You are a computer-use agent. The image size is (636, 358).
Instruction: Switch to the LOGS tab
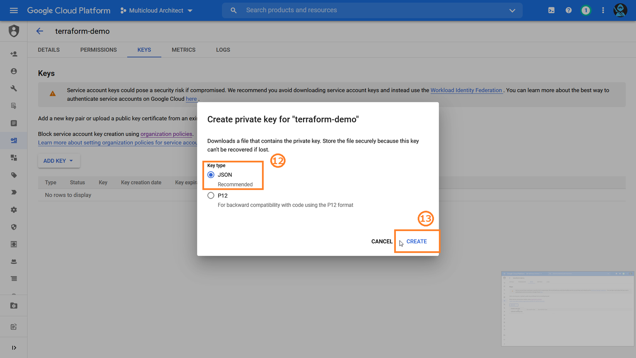point(223,50)
